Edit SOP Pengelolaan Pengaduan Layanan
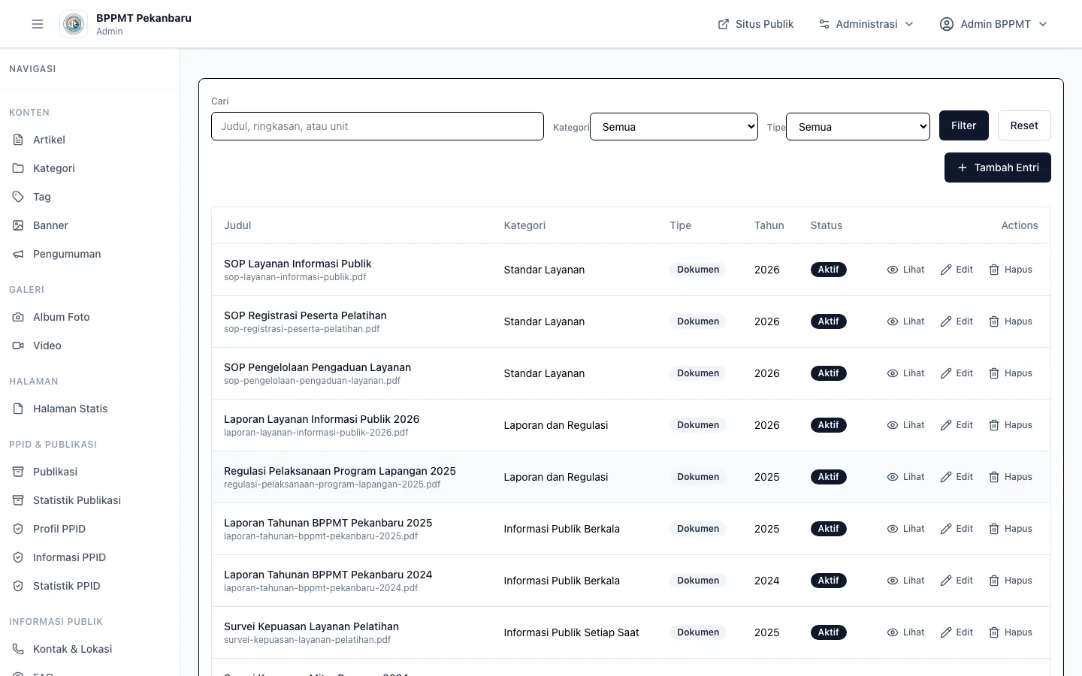 [x=957, y=373]
